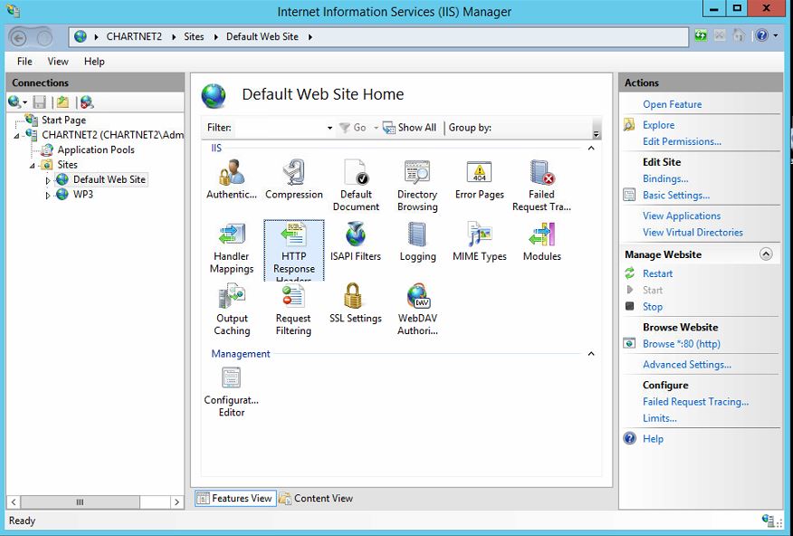Viewport: 793px width, 536px height.
Task: Open ISAPI Filters feature
Action: pos(356,243)
